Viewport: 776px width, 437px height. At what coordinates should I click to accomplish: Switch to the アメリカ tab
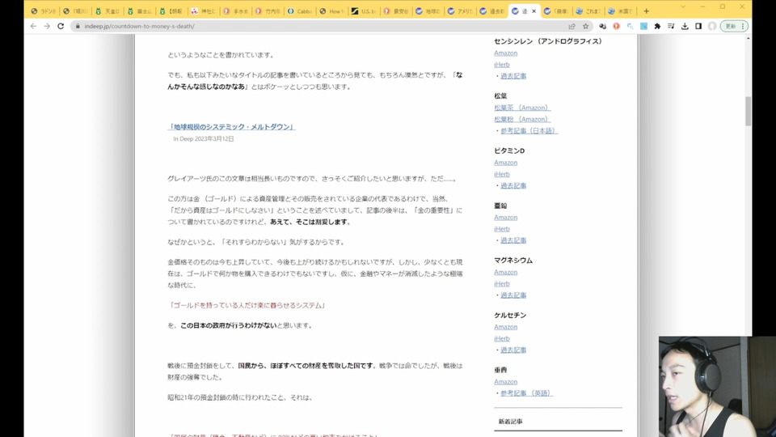pyautogui.click(x=461, y=11)
